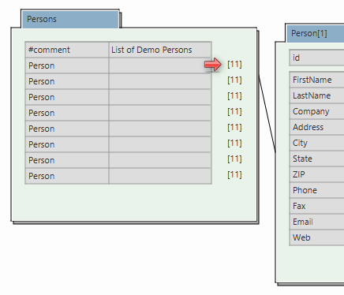
Task: Click the Phone field label
Action: [305, 190]
